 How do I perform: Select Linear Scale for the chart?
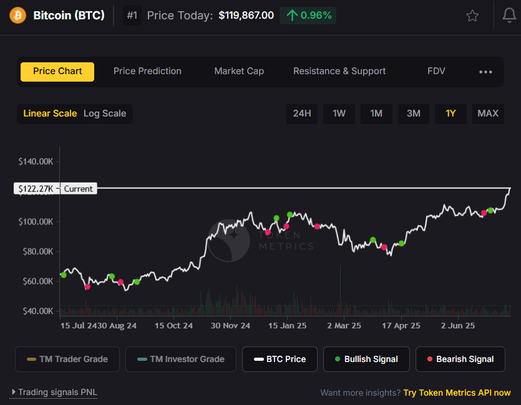(50, 113)
